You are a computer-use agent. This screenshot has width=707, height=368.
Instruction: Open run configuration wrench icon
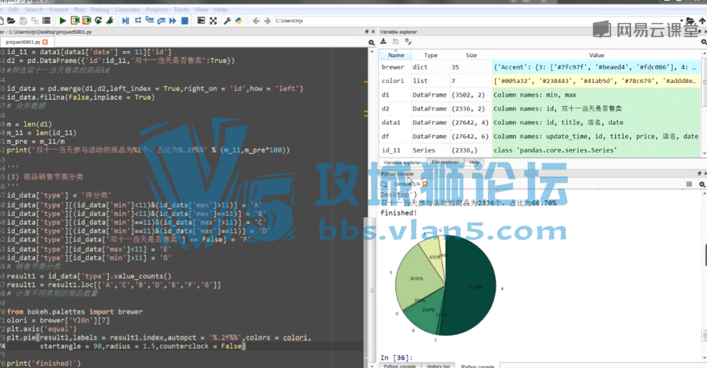click(x=110, y=21)
